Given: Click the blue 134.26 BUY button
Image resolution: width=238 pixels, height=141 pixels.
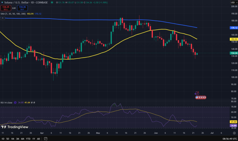Looking at the screenshot, I should (22, 8).
